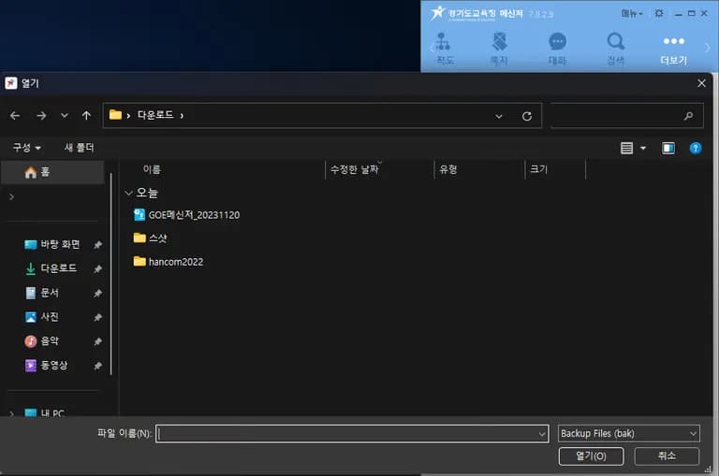
Task: Open 문서 in the sidebar
Action: tap(42, 293)
